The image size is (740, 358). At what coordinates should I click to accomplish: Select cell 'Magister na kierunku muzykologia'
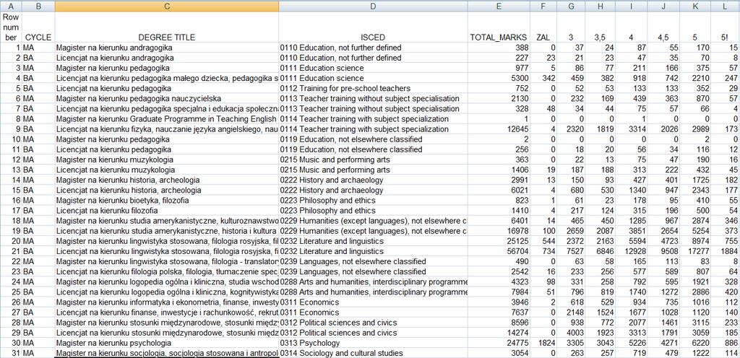click(x=167, y=160)
